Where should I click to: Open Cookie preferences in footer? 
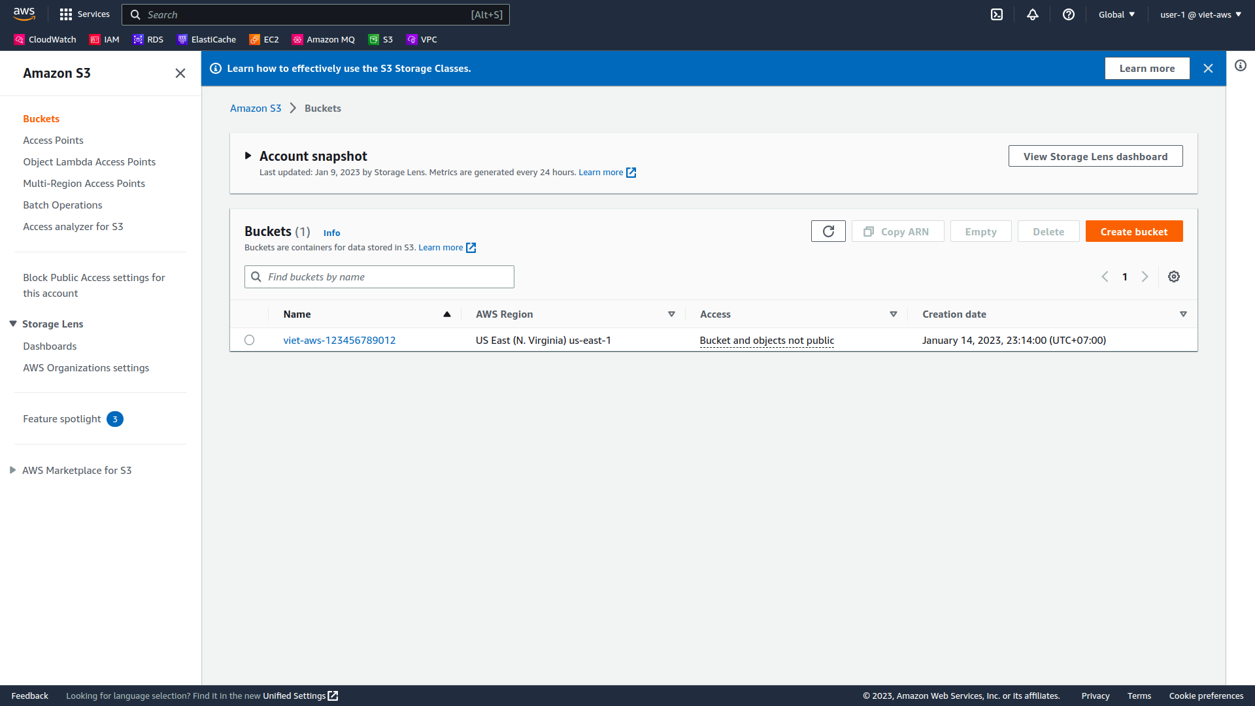coord(1206,696)
